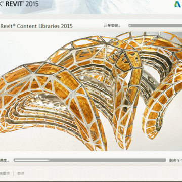This screenshot has width=182, height=182.
Task: Click the Autodesk logo icon
Action: 178,4
